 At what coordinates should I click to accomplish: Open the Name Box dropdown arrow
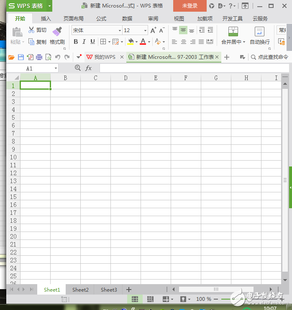tap(56, 68)
